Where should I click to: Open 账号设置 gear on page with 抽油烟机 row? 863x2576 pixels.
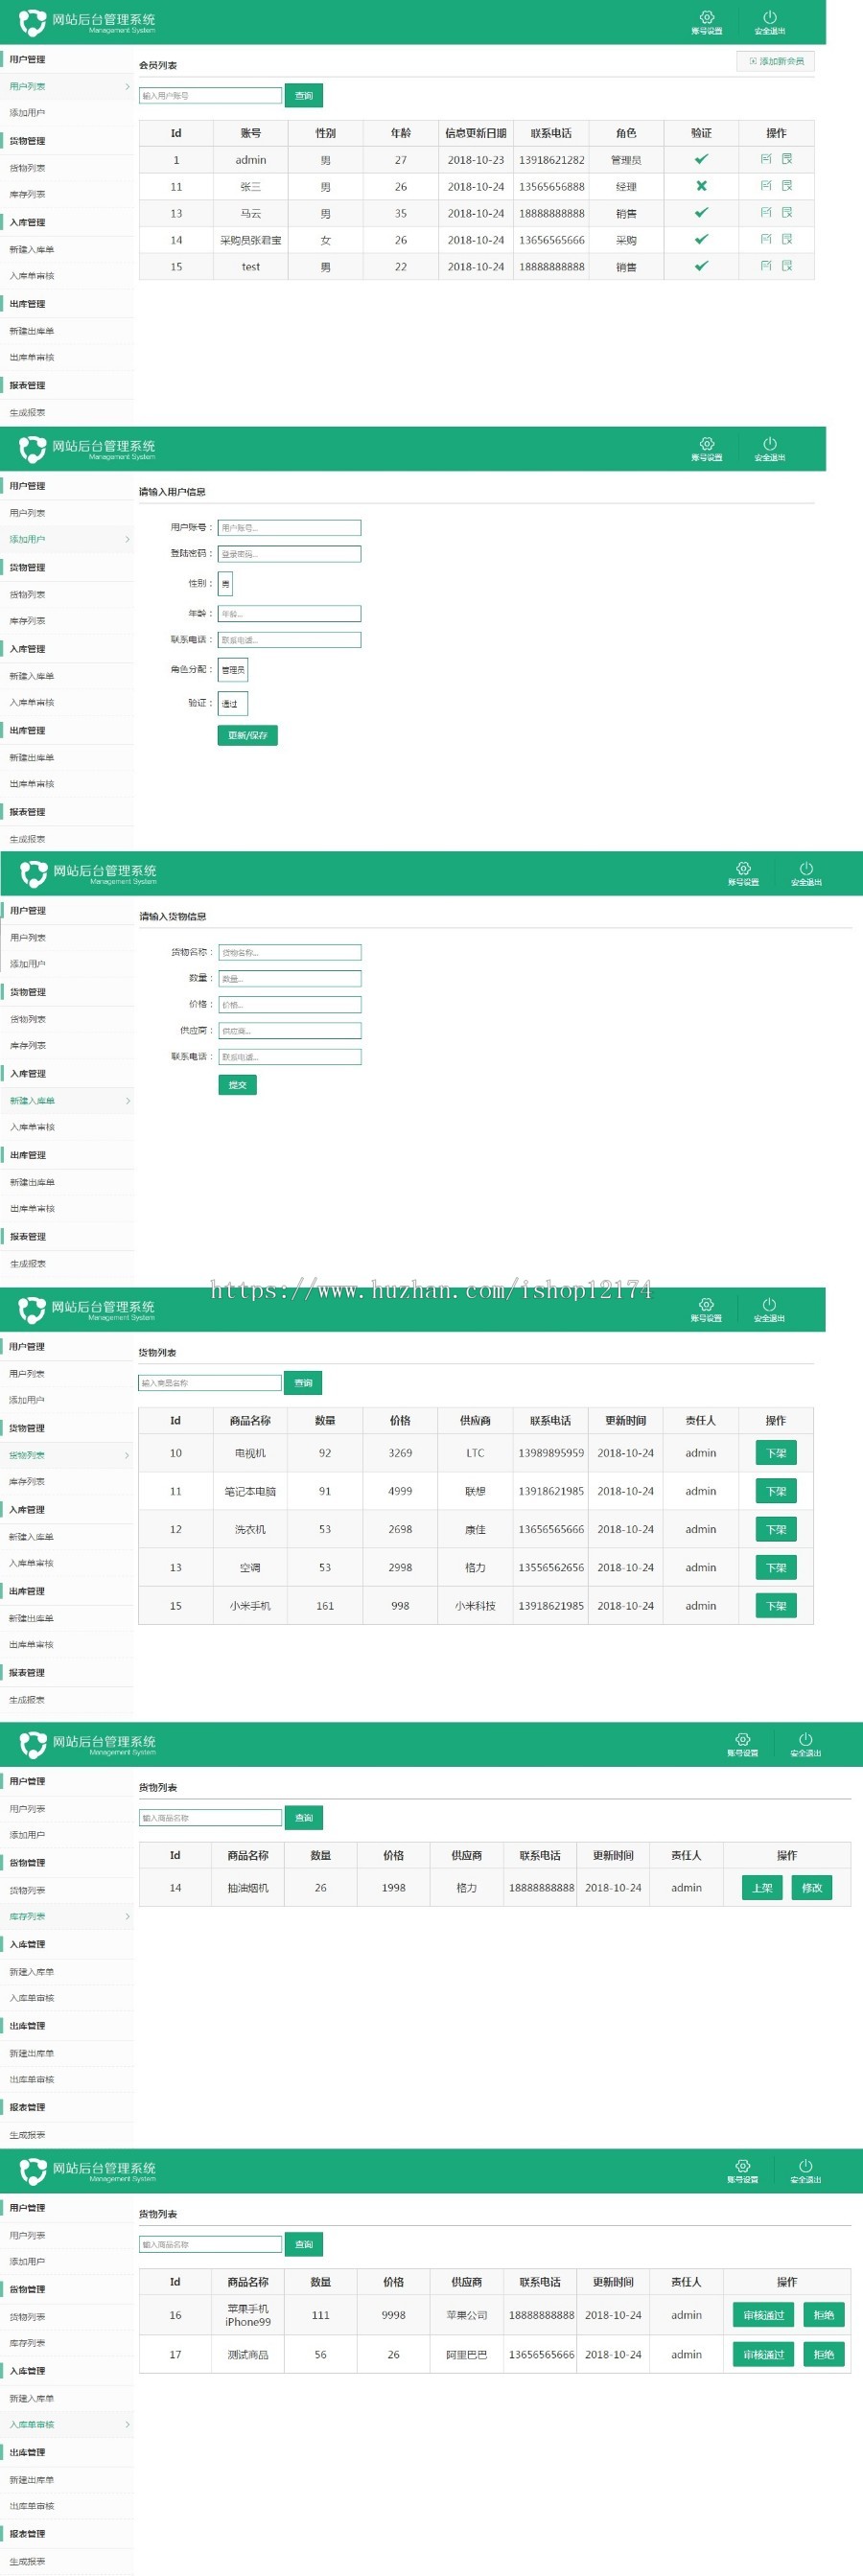[742, 1739]
